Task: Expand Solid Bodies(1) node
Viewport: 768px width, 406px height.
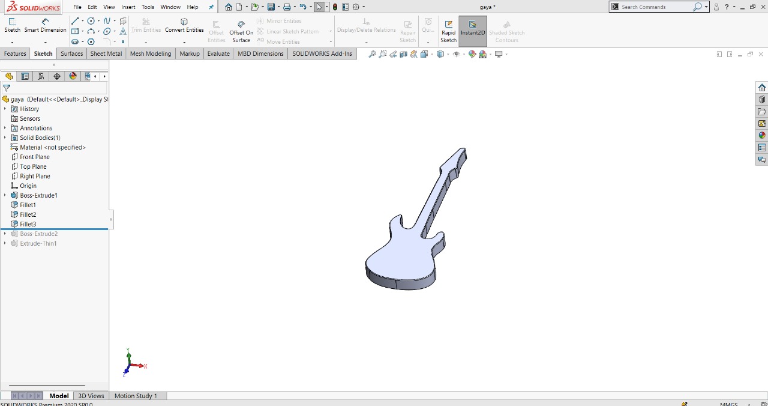Action: point(5,138)
